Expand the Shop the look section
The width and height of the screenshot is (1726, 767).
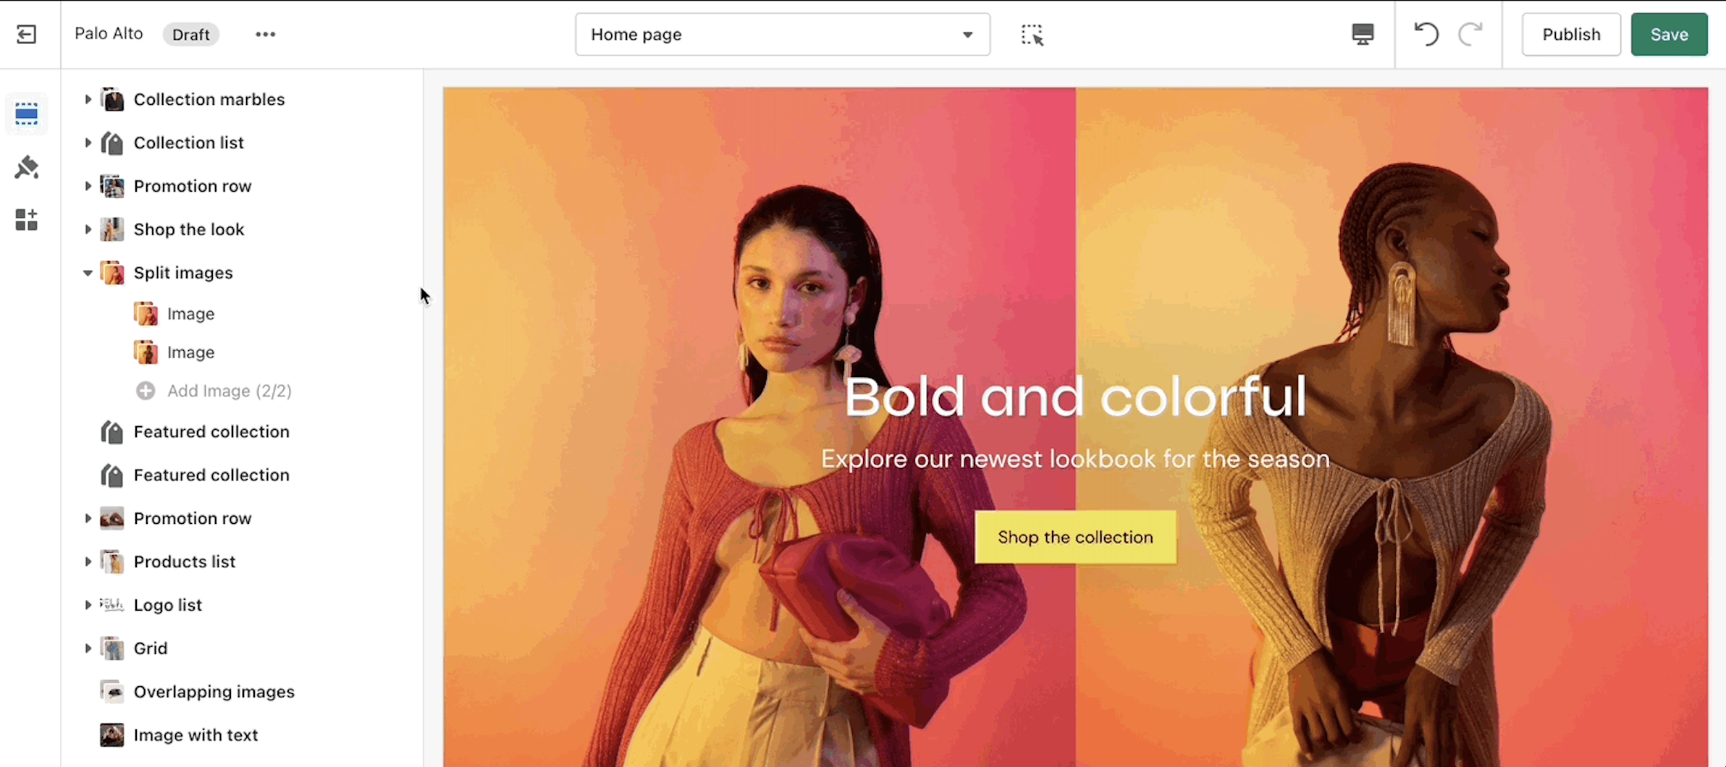88,229
